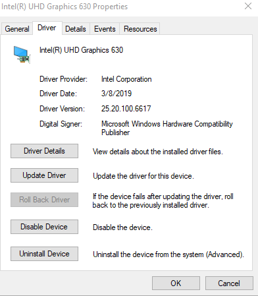The image size is (258, 296).
Task: Choose Uninstall Device
Action: coord(44,254)
